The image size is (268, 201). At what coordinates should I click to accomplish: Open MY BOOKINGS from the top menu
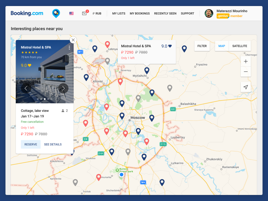click(140, 13)
